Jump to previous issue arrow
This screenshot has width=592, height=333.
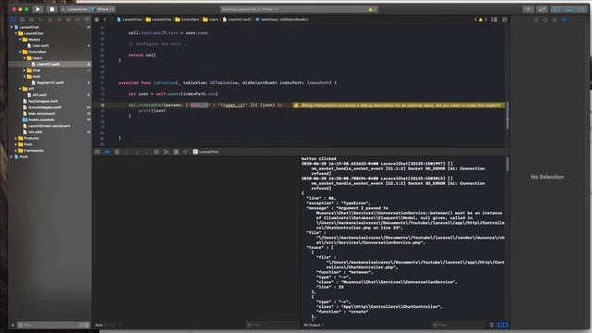[x=475, y=19]
